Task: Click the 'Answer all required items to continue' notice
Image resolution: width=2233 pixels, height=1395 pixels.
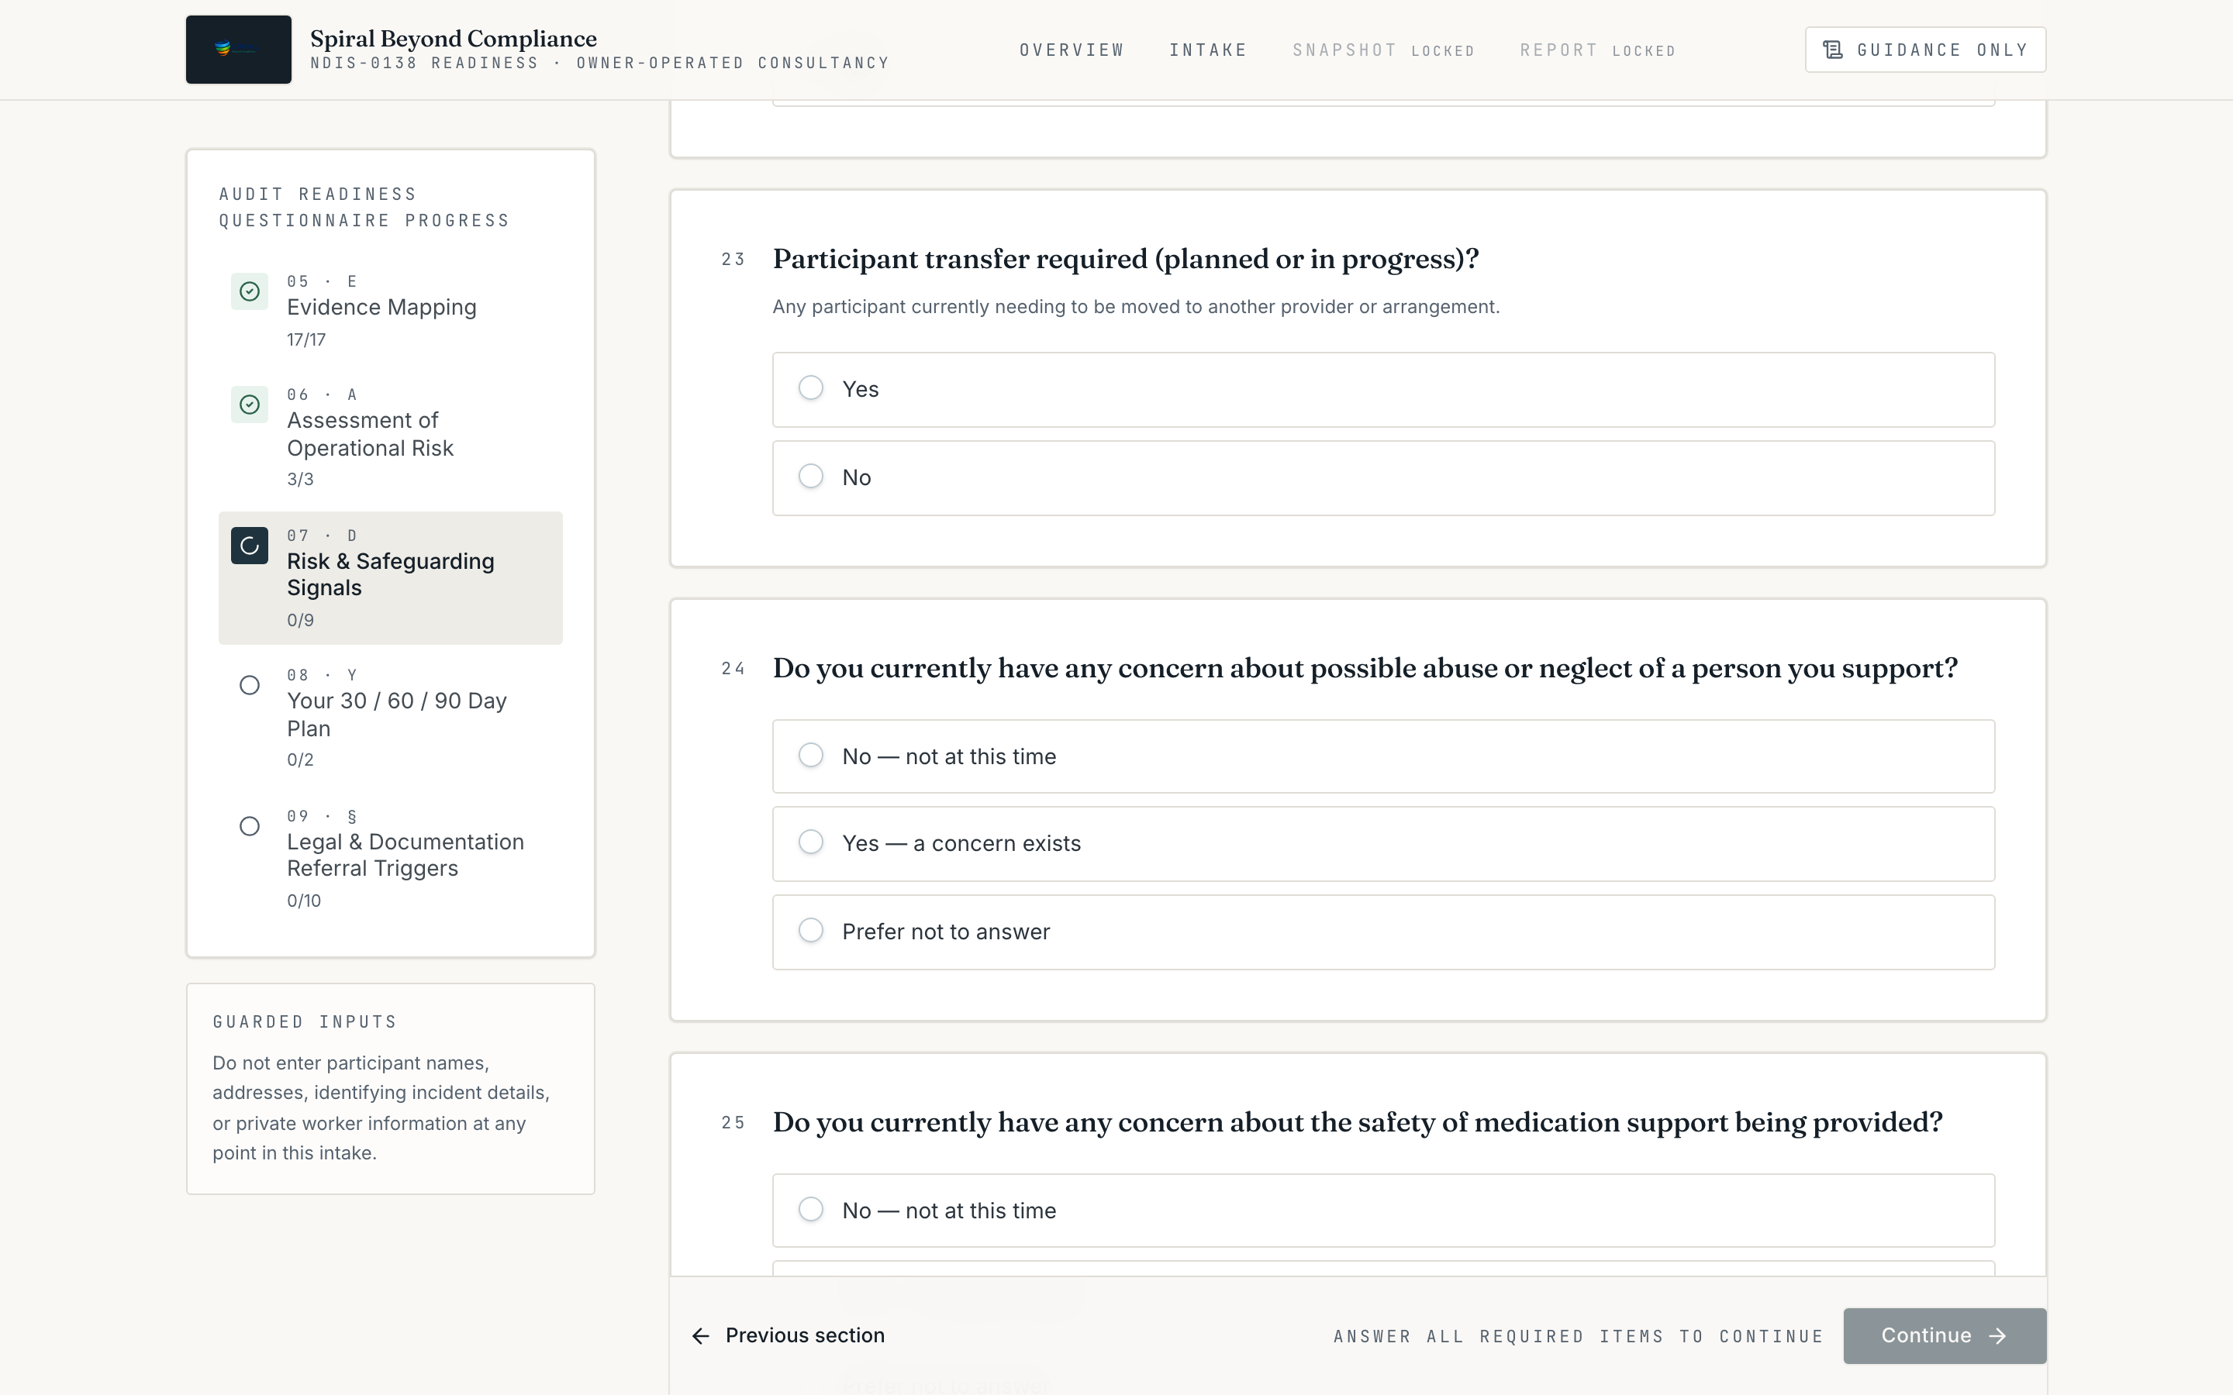Action: click(1578, 1336)
